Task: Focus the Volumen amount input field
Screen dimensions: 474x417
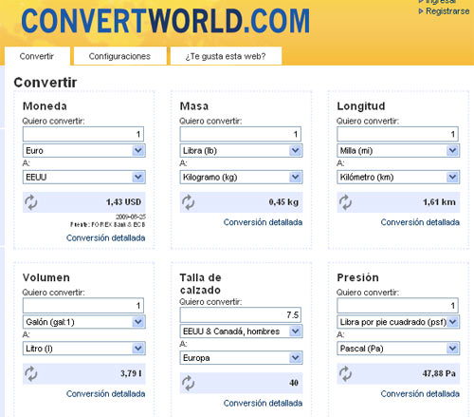Action: click(83, 306)
